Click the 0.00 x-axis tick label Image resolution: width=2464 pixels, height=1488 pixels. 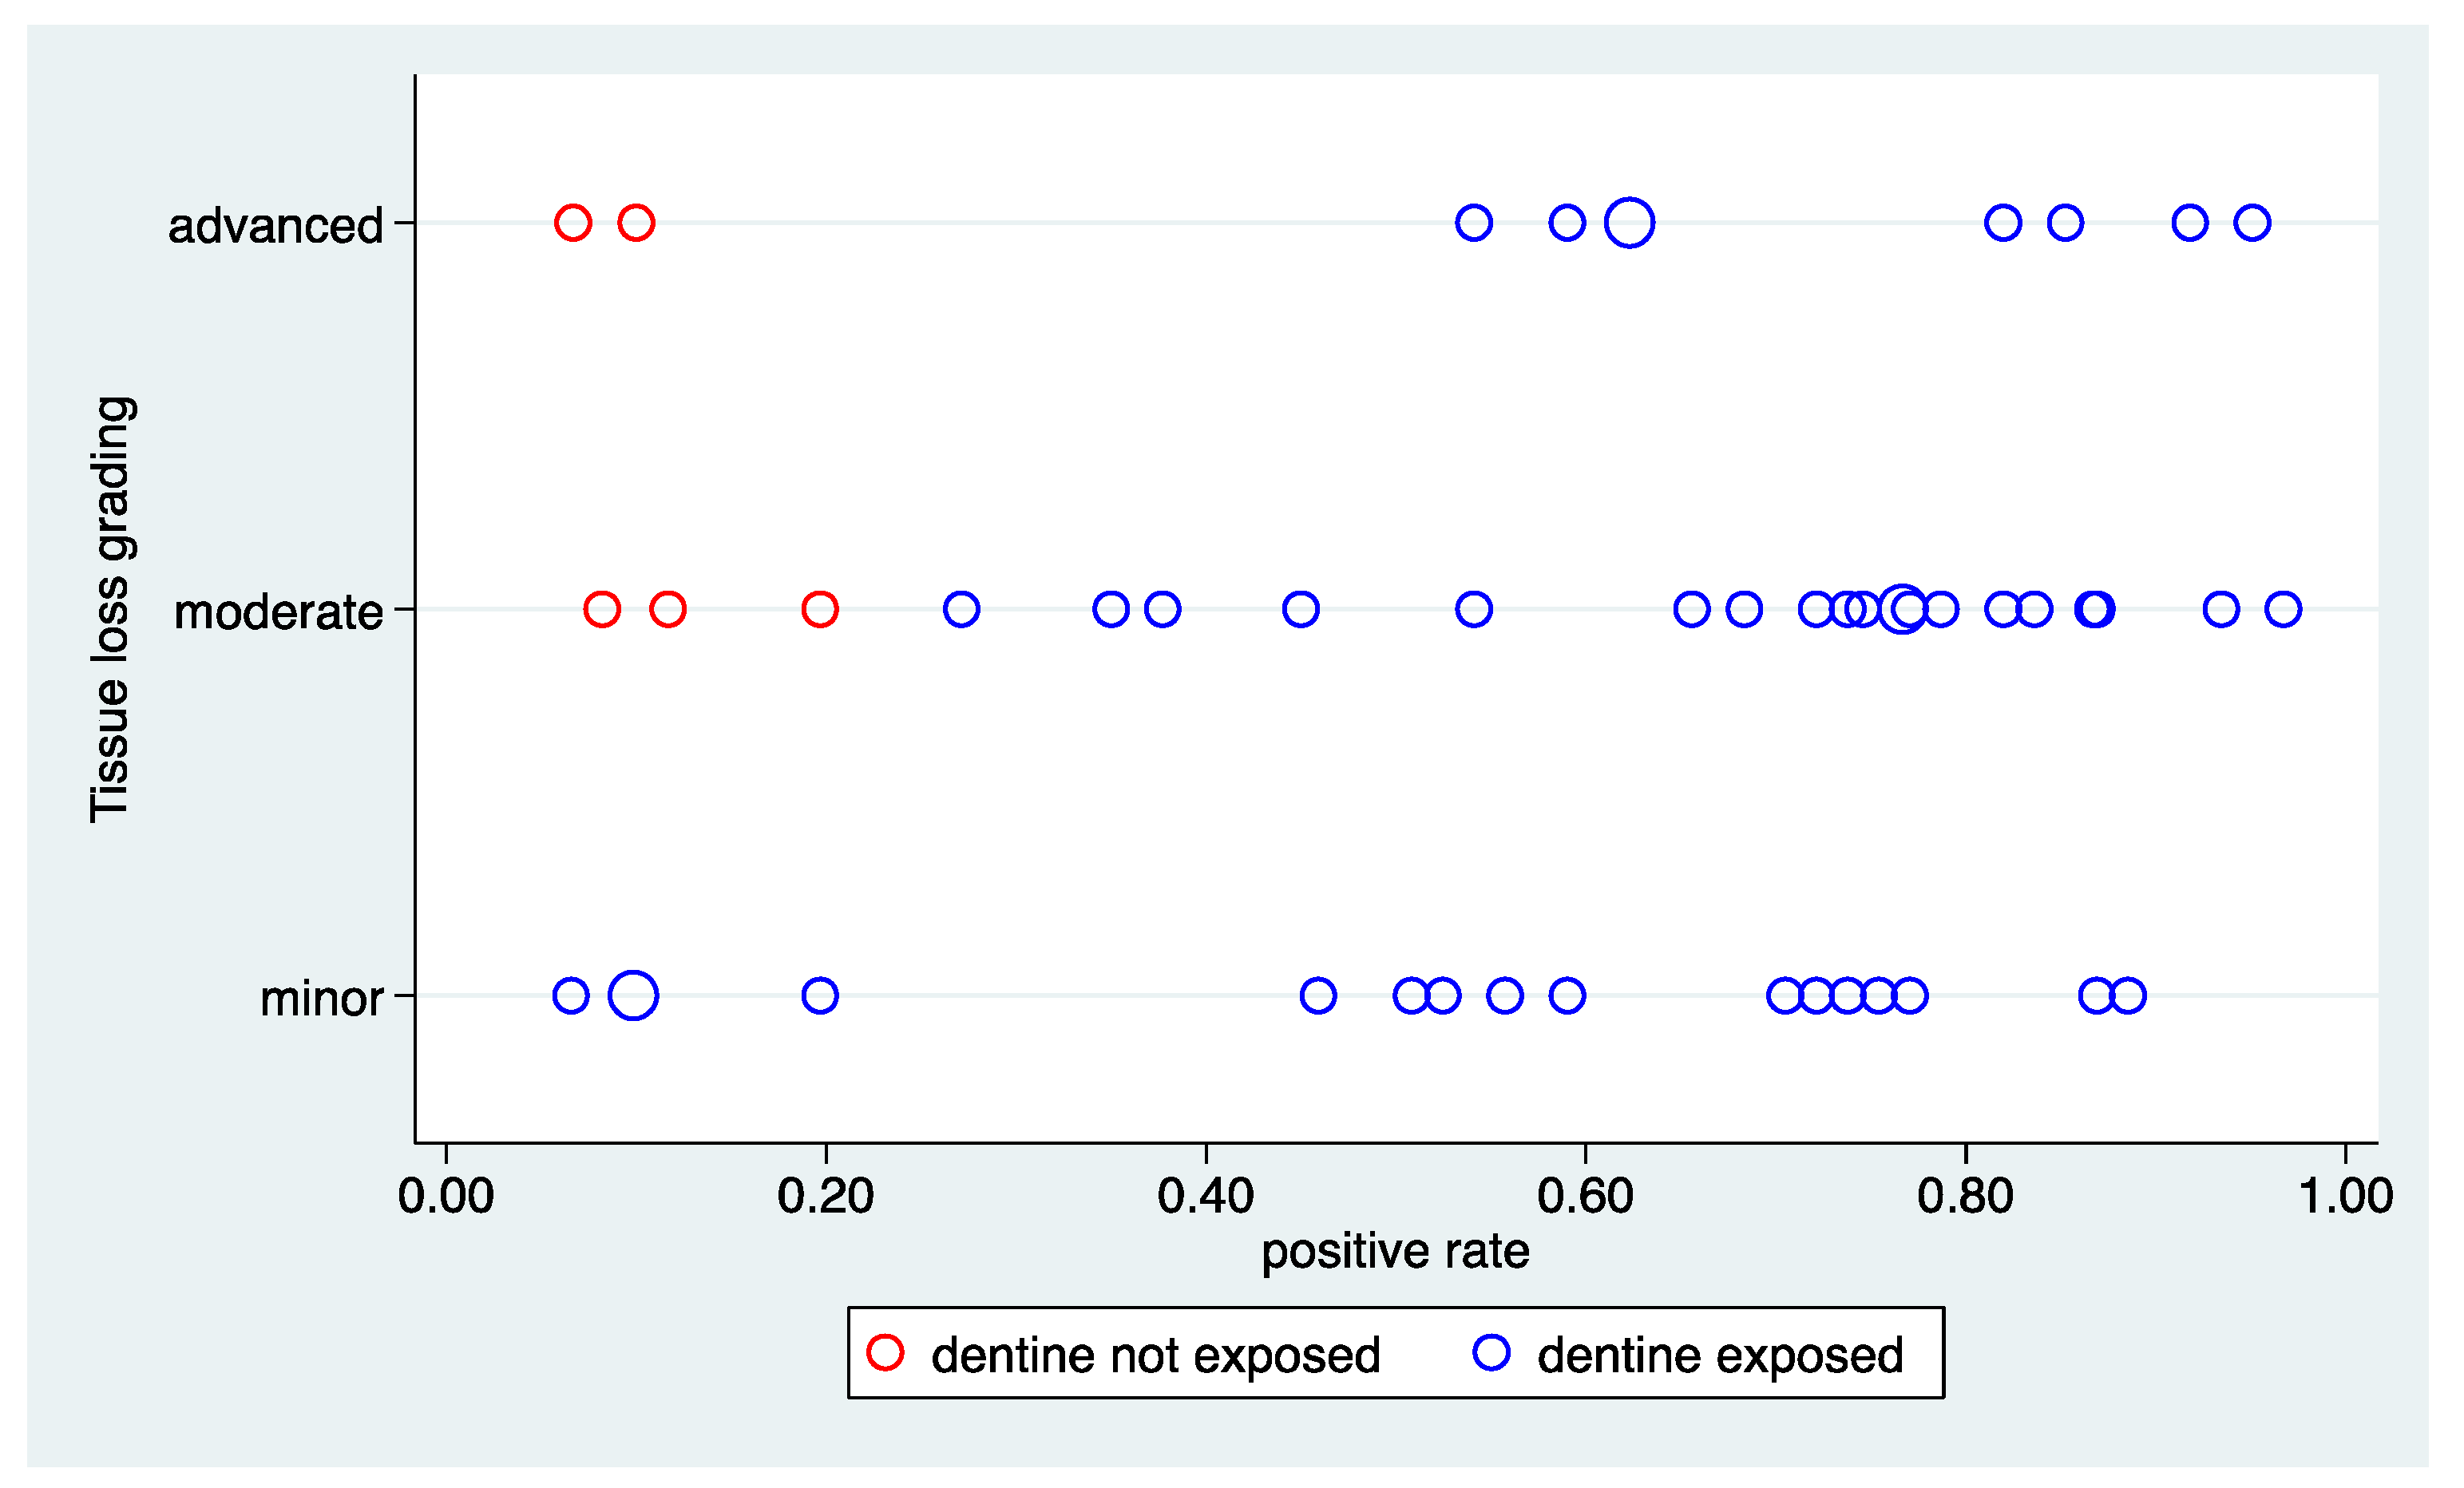click(x=446, y=1196)
